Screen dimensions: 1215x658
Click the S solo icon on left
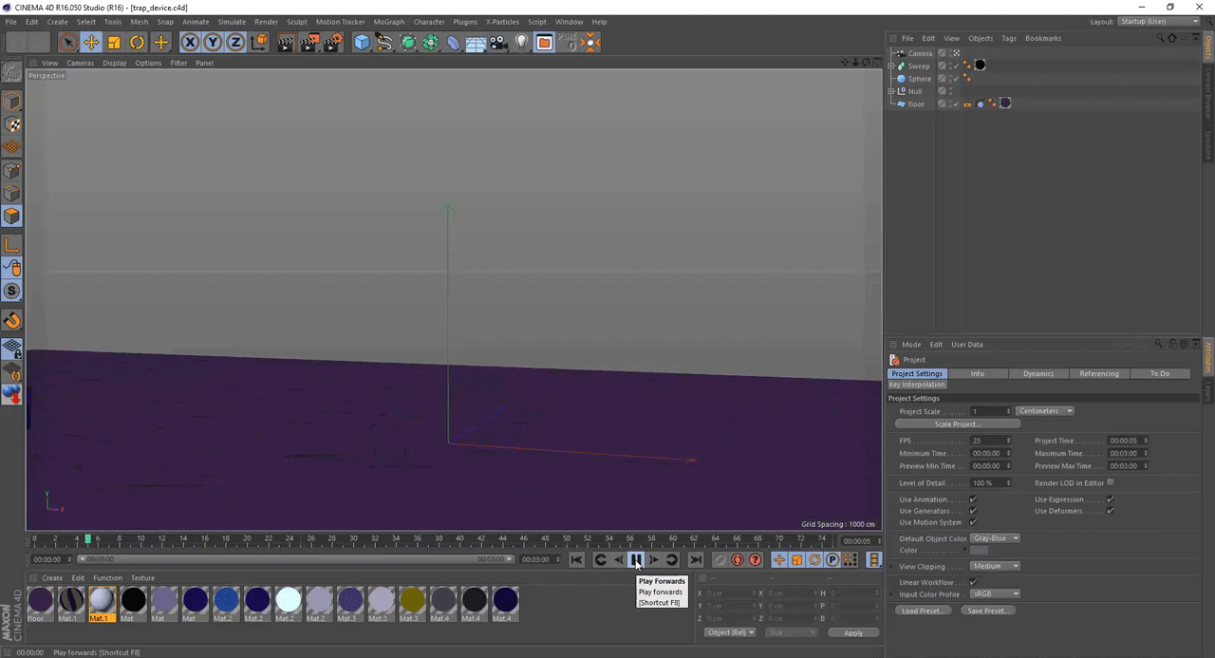coord(12,291)
